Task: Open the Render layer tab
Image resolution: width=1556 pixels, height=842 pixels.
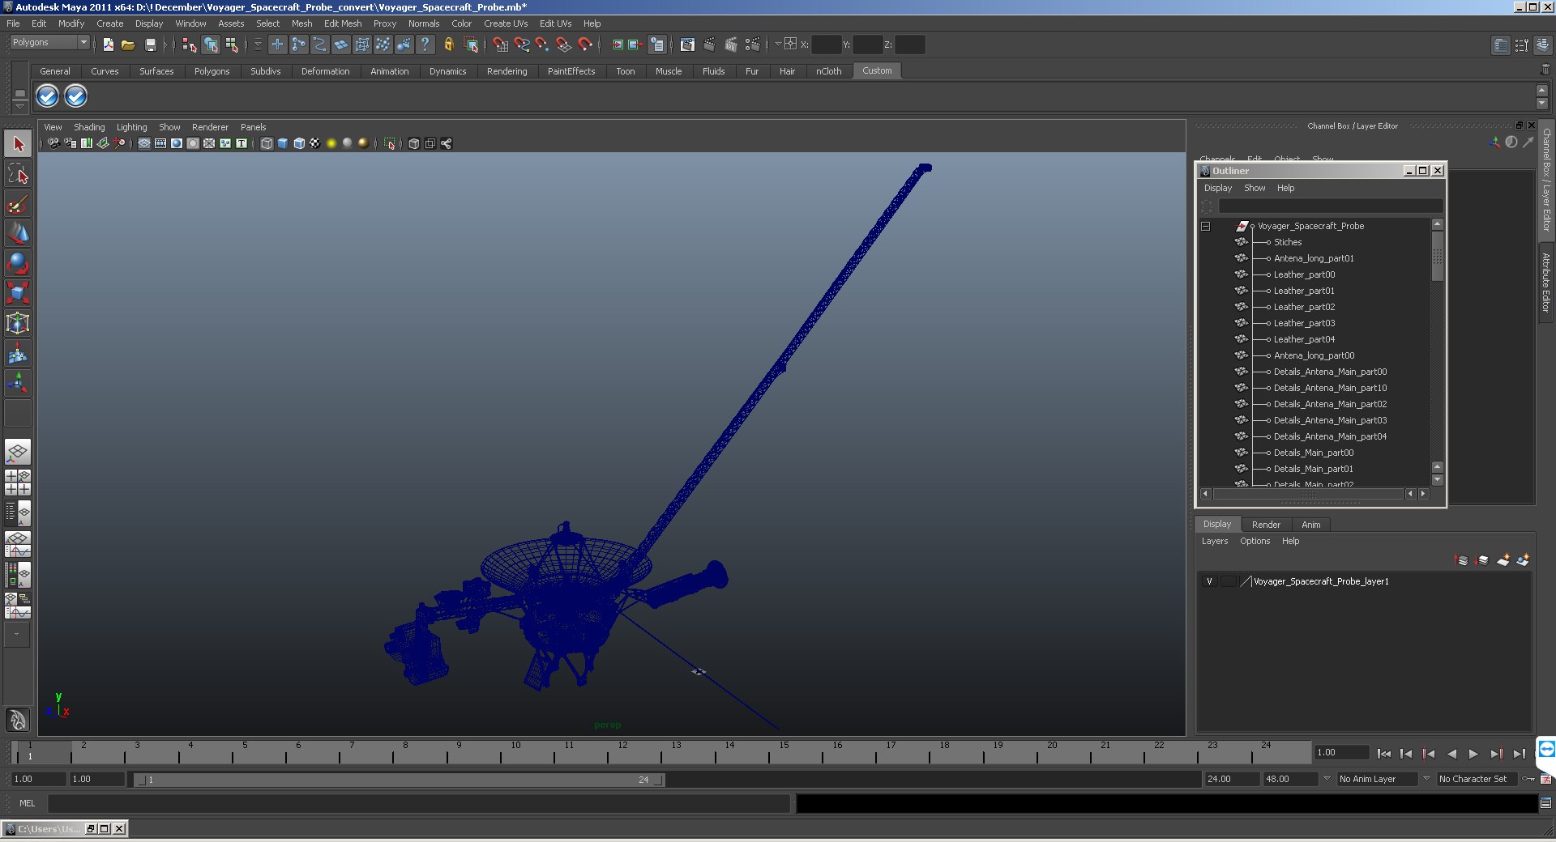Action: (x=1266, y=525)
